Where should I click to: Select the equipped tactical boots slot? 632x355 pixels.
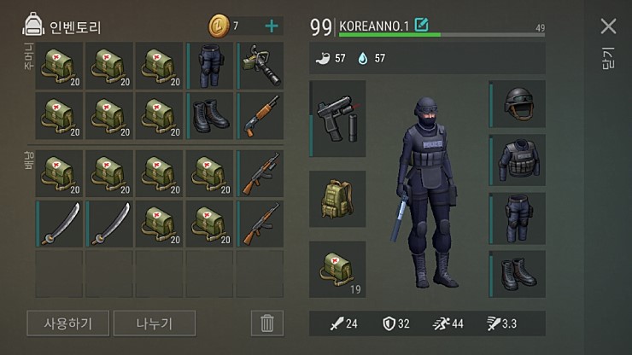click(517, 274)
